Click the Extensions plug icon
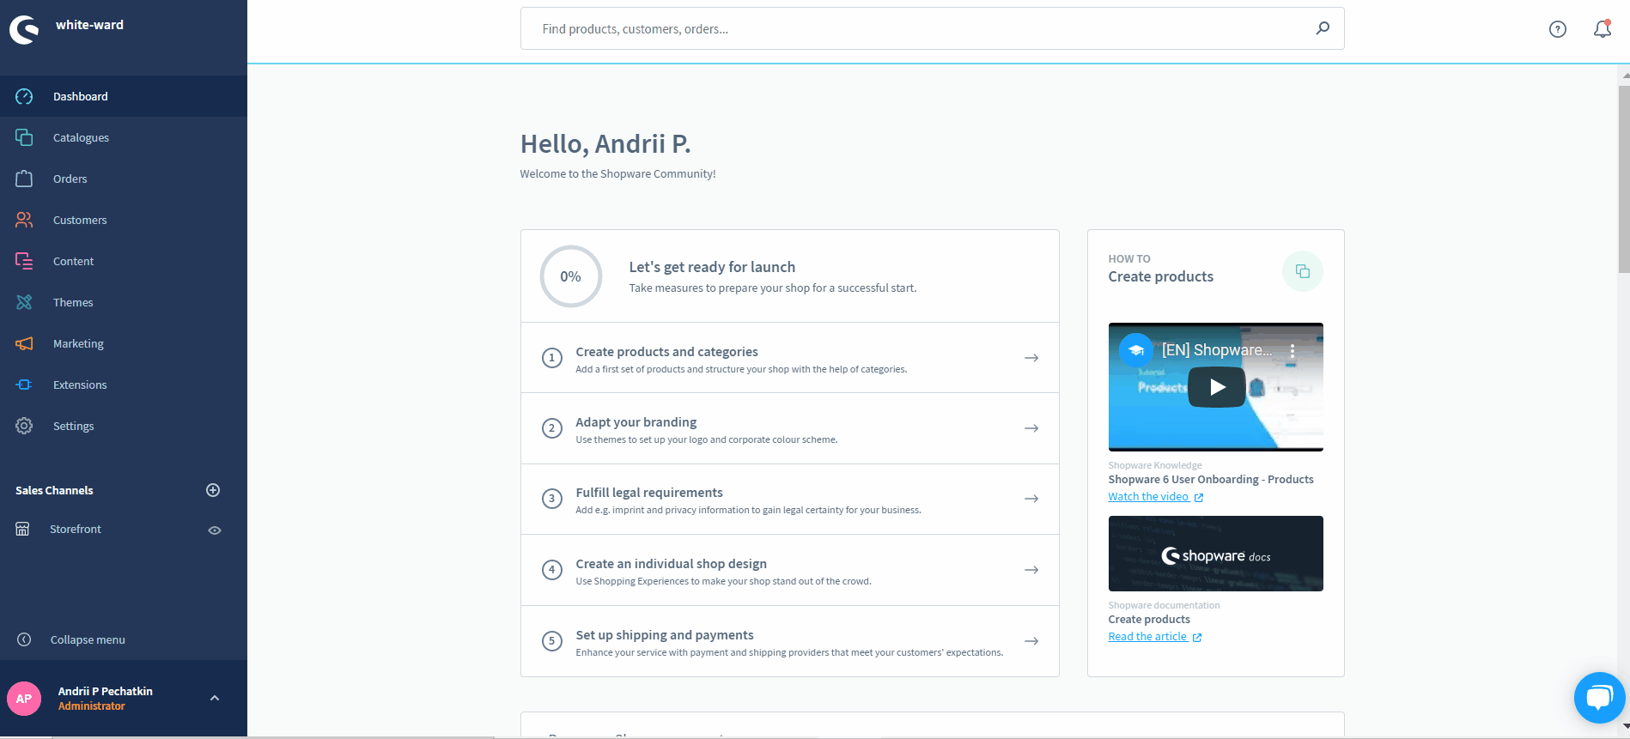 24,385
